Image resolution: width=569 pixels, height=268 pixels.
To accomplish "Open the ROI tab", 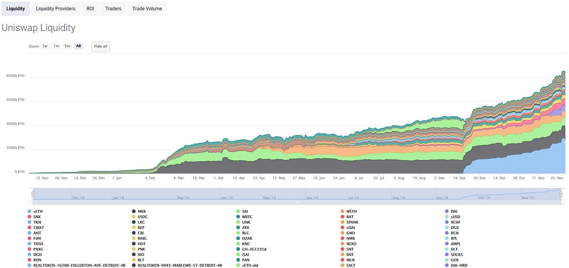I will 91,9.
